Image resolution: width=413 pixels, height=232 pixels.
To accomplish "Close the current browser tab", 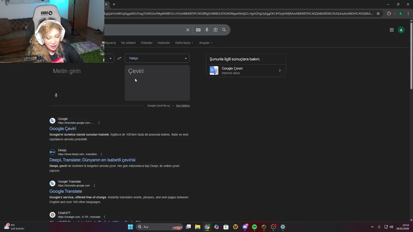I will [x=106, y=4].
